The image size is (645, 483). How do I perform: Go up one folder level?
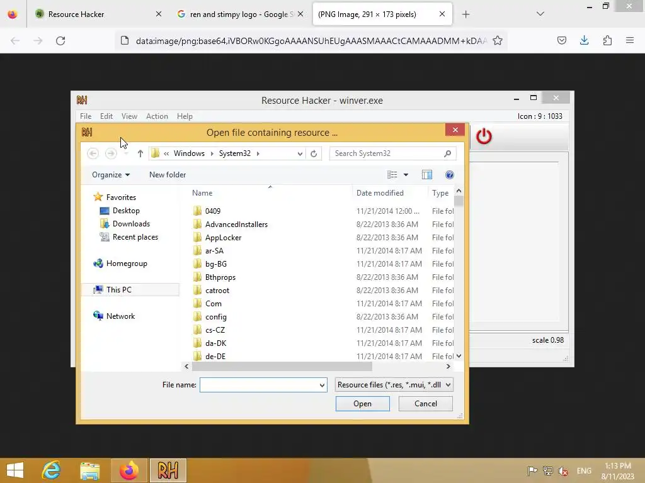coord(140,153)
